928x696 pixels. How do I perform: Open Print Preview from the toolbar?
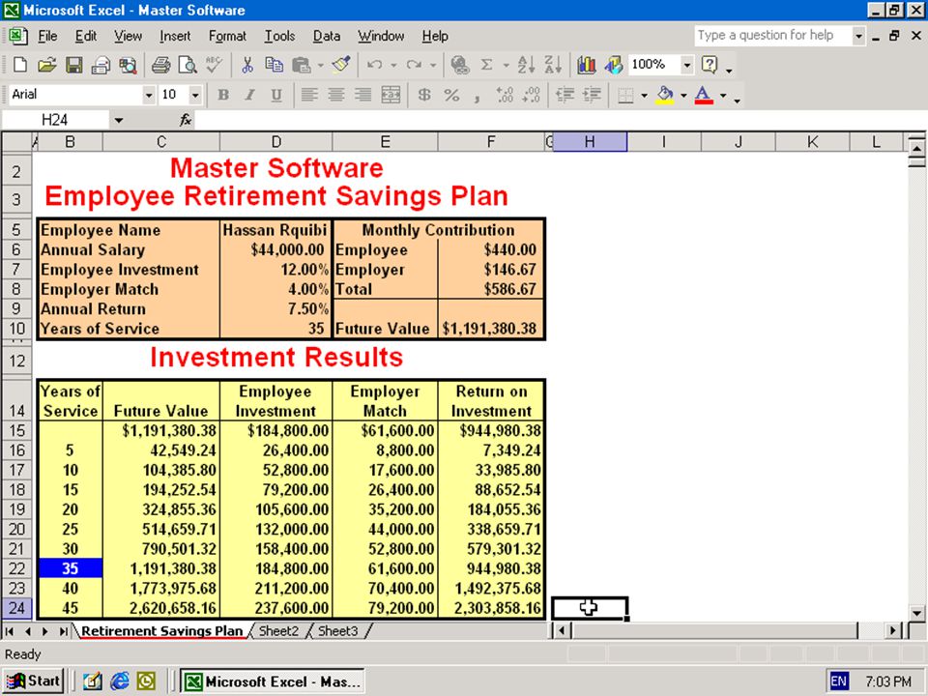pyautogui.click(x=188, y=65)
